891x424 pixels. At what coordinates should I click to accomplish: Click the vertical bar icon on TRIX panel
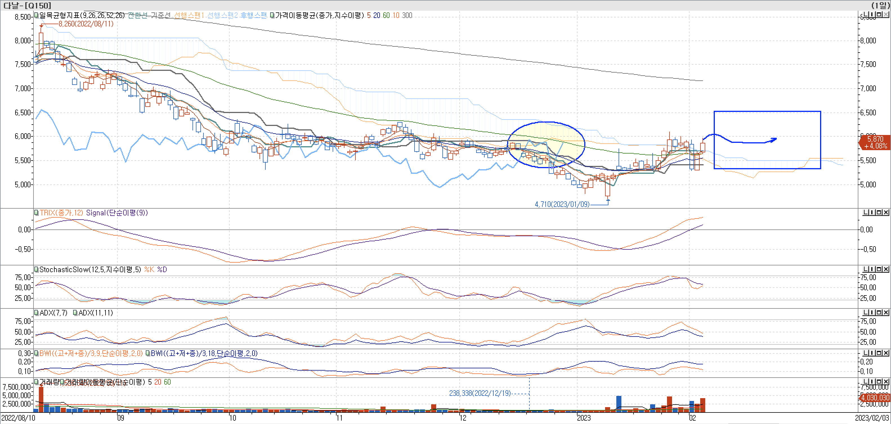[x=872, y=212]
